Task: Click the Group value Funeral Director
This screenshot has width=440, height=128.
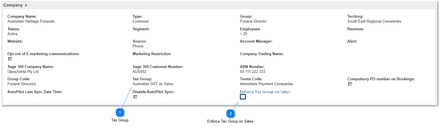Action: coord(253,21)
